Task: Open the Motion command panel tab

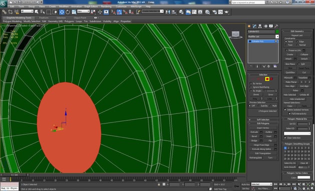Action: coord(265,26)
